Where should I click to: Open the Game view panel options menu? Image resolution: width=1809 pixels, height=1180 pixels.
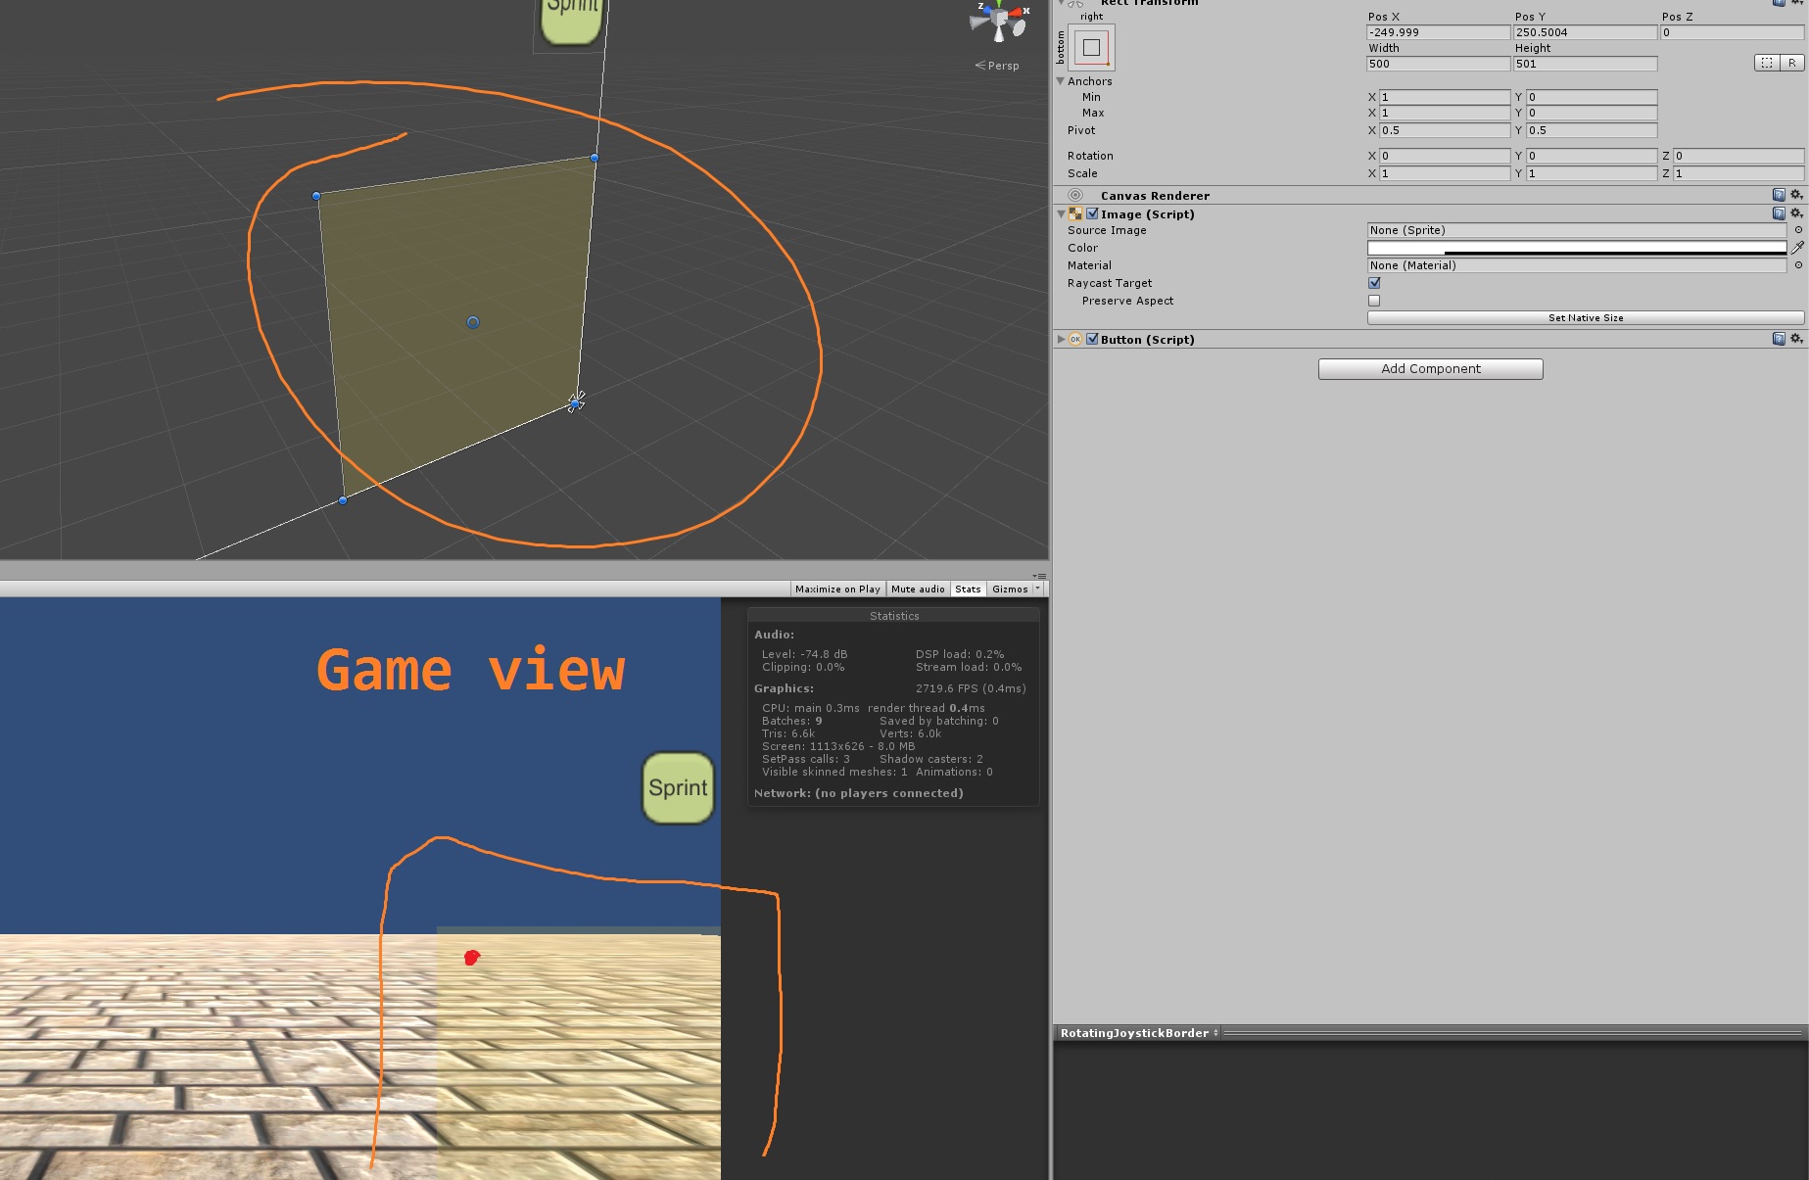pos(1040,576)
